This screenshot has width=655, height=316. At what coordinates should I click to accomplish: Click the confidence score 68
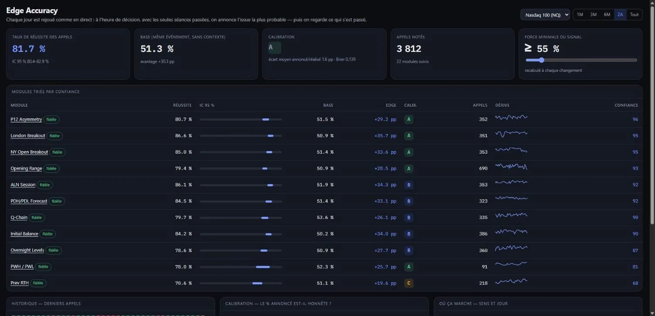pos(635,283)
